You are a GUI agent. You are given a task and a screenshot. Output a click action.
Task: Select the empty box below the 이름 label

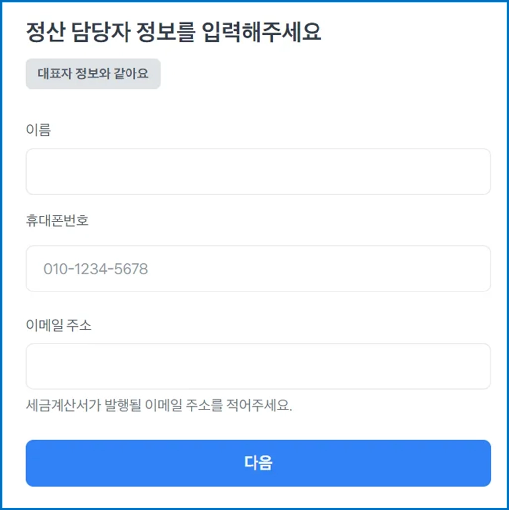point(258,172)
